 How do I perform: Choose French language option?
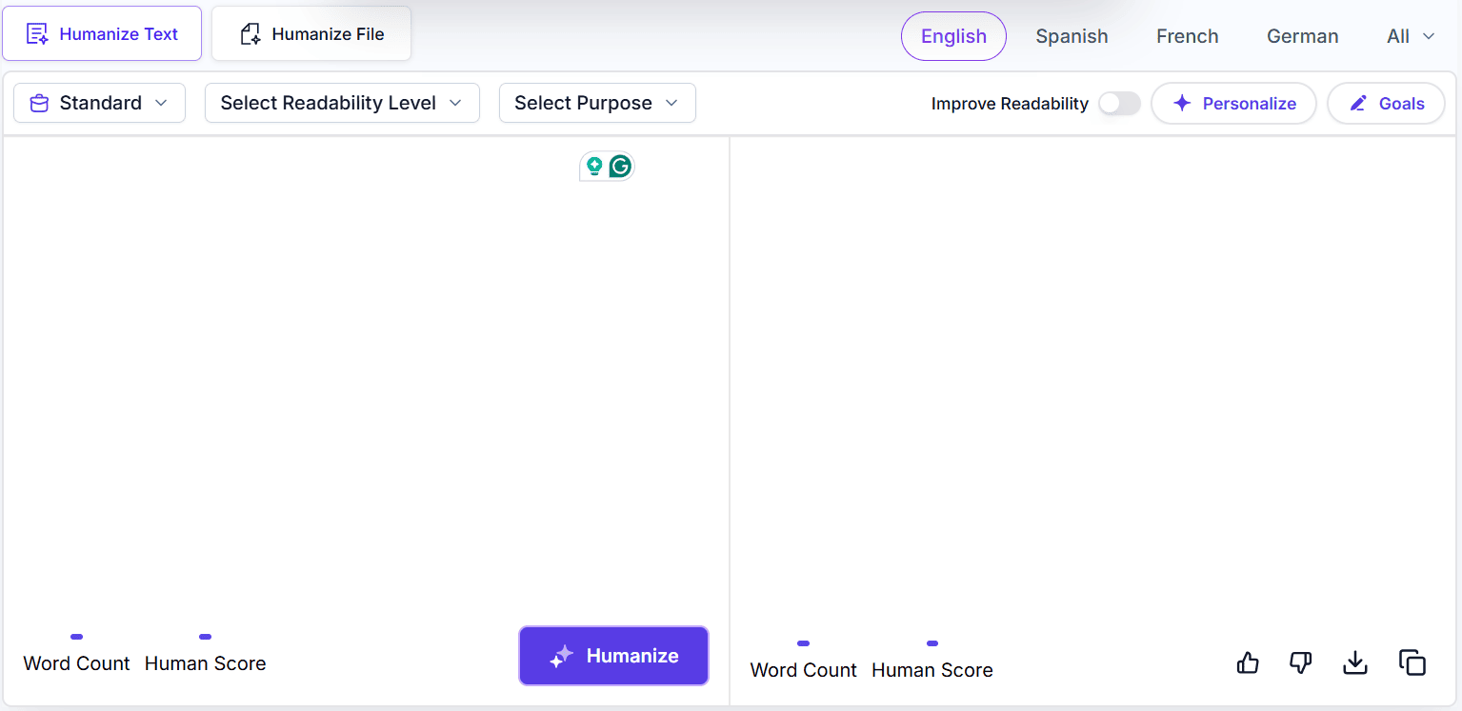click(1187, 36)
